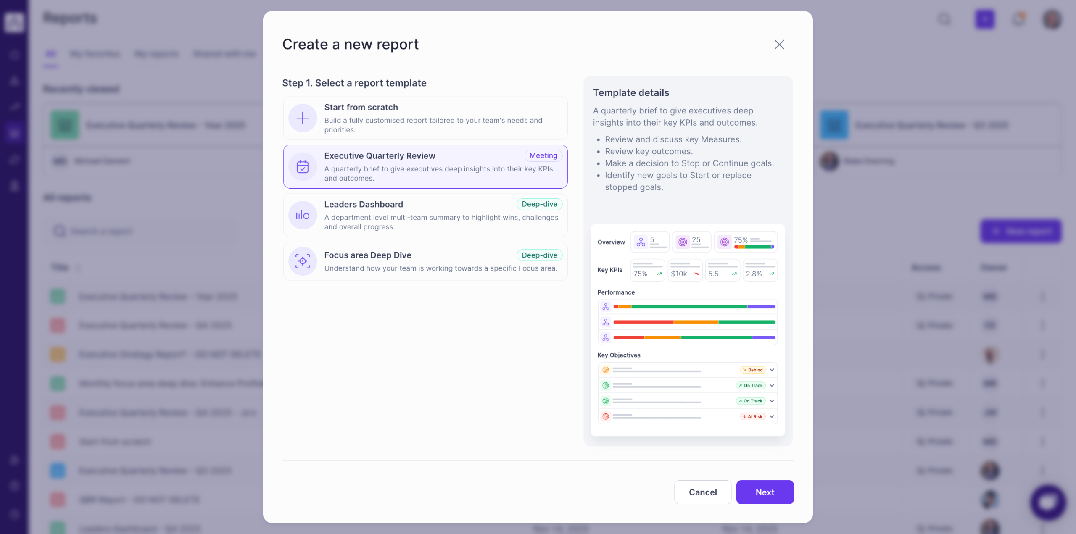The width and height of the screenshot is (1076, 534).
Task: Select the Leaders Dashboard template option
Action: coord(425,215)
